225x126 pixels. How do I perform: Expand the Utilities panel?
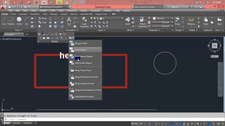(193, 30)
